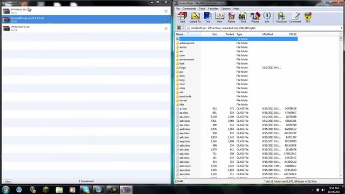Screen dimensions: 345x194
Task: Open the File menu in WinRAR
Action: [177, 9]
